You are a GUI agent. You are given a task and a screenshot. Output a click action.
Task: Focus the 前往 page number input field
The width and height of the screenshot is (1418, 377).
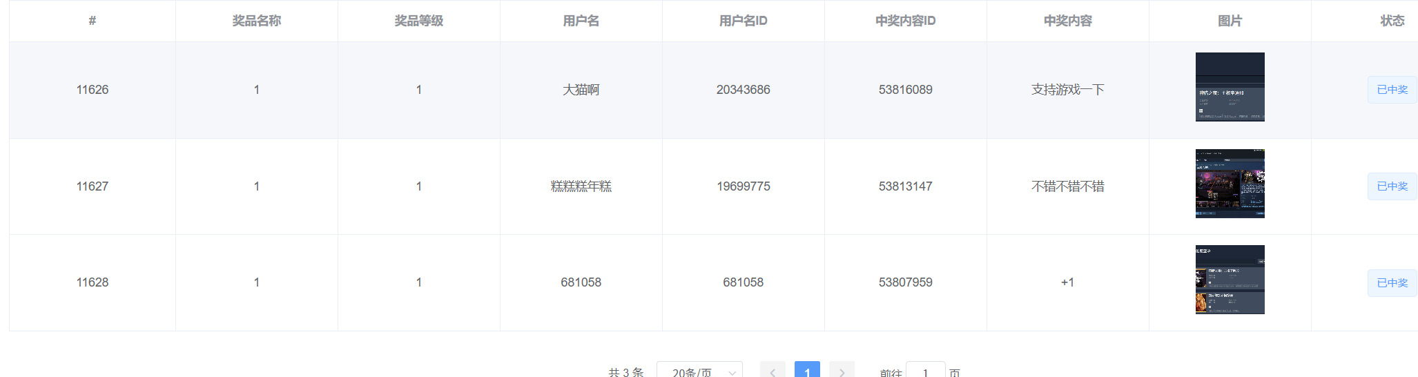coord(925,371)
